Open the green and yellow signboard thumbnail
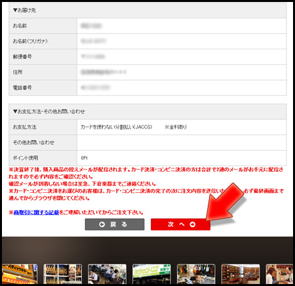This screenshot has width=295, height=286. pos(151,274)
